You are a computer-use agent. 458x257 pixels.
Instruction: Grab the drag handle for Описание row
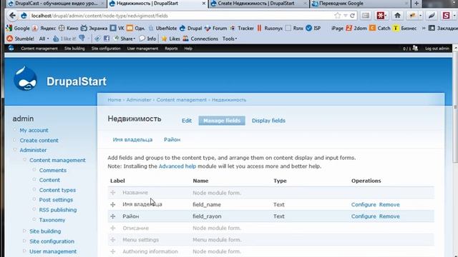click(113, 228)
